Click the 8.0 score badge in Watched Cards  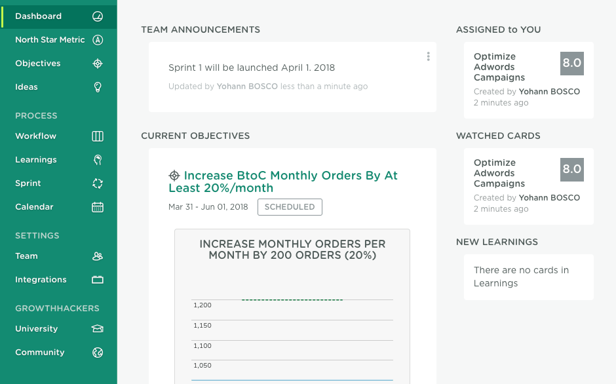[572, 170]
